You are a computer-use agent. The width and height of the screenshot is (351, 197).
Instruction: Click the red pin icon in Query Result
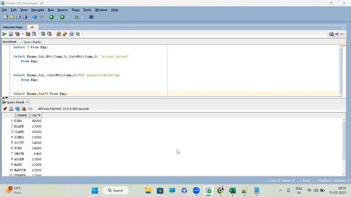tap(5, 109)
